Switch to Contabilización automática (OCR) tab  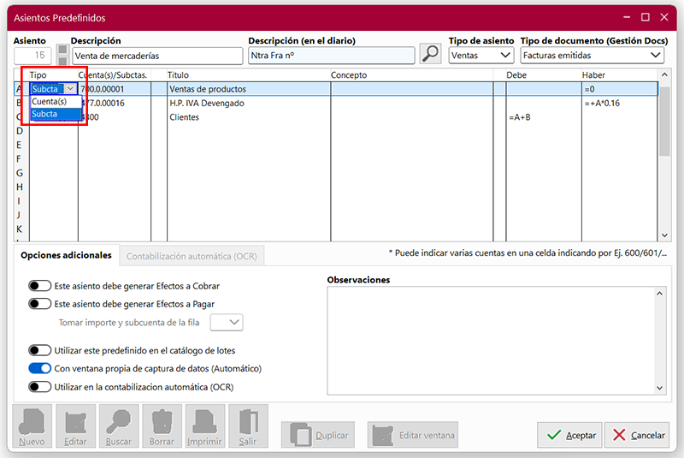192,255
